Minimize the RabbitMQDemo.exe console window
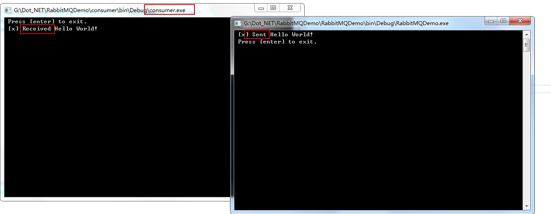 (x=491, y=21)
